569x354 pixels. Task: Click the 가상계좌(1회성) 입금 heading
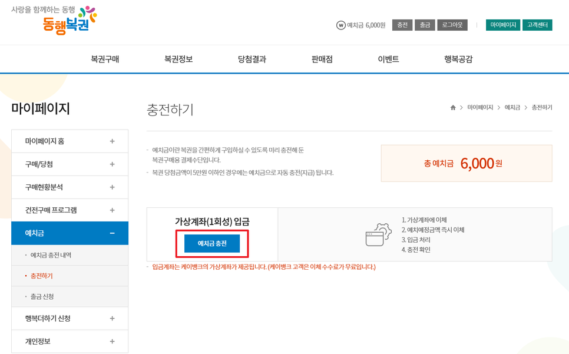click(212, 221)
